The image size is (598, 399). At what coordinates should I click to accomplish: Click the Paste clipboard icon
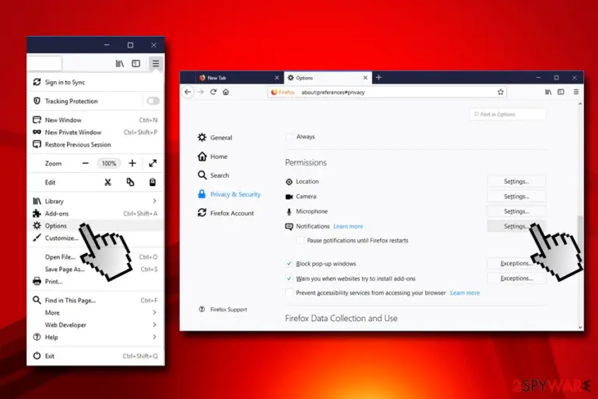(x=153, y=182)
